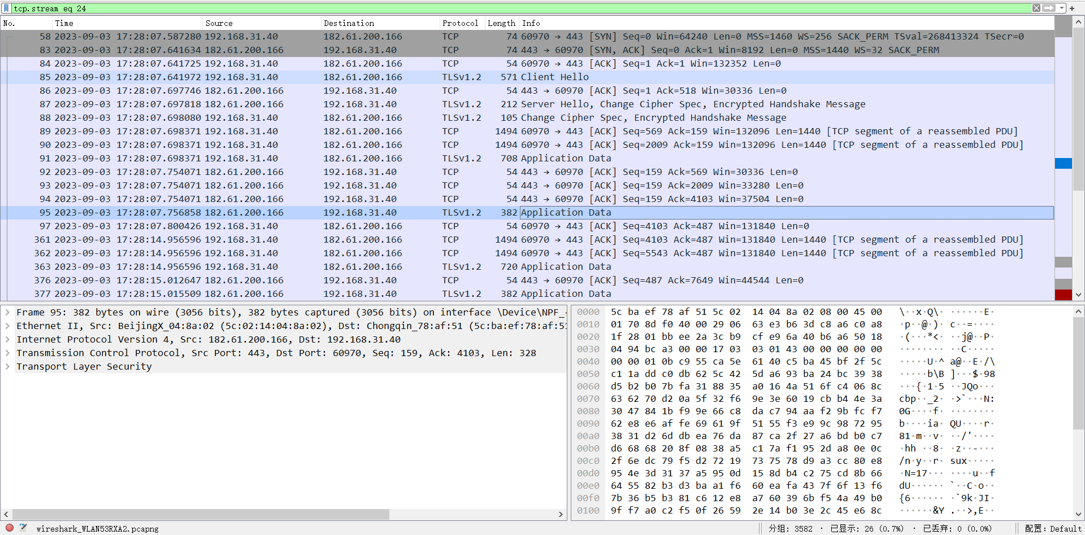Clear the tcp.stream display filter
The image size is (1085, 535).
(1036, 8)
